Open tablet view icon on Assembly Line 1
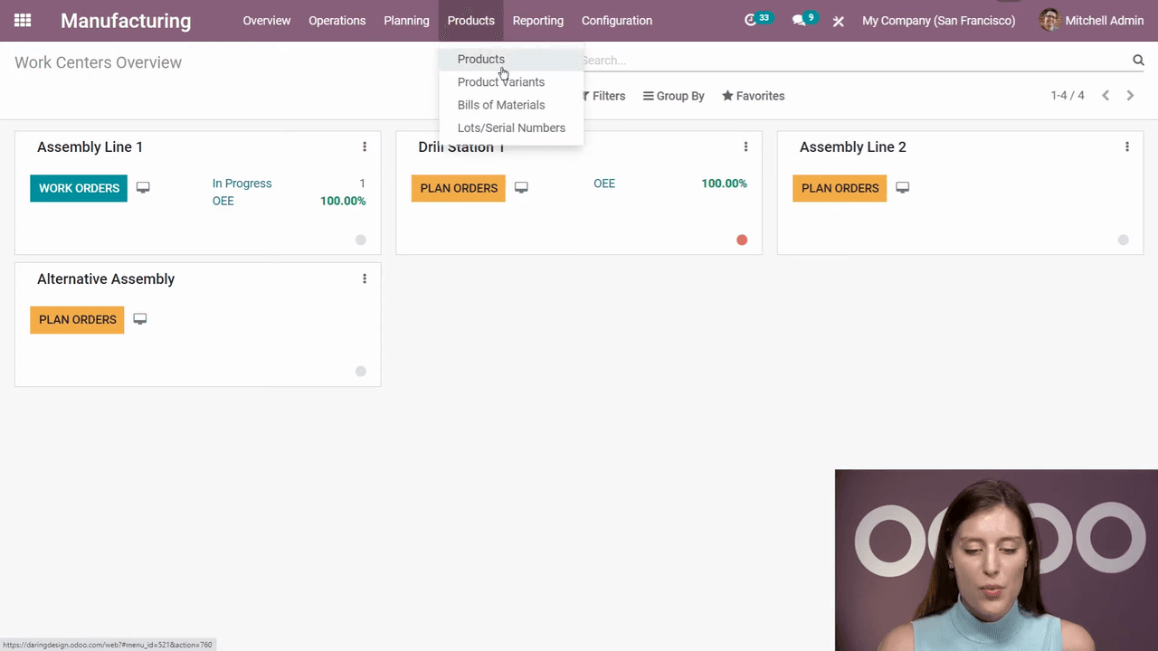1158x651 pixels. click(x=143, y=188)
